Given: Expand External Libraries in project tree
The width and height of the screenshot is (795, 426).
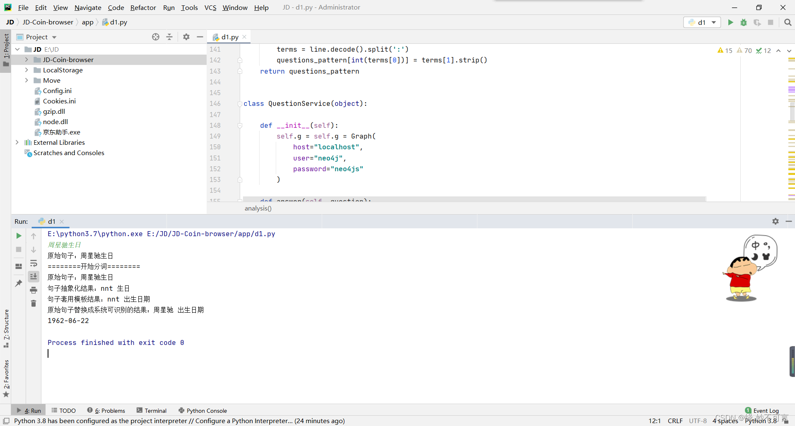Looking at the screenshot, I should [x=17, y=142].
